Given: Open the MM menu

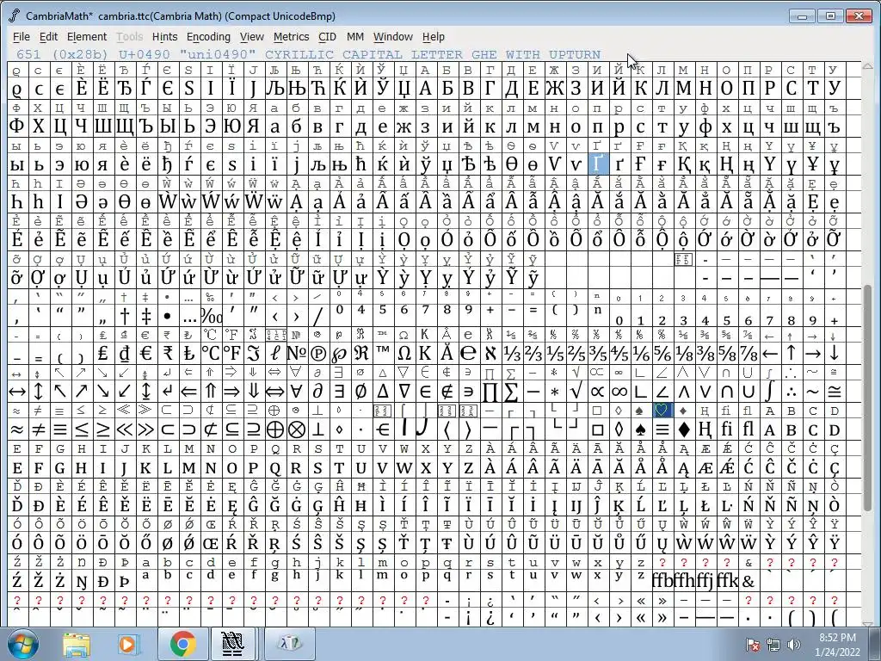Looking at the screenshot, I should click(x=355, y=37).
